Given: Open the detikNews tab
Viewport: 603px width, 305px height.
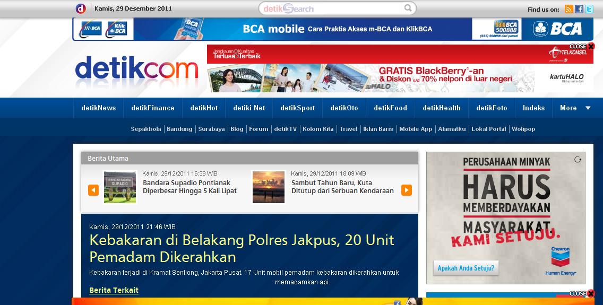Looking at the screenshot, I should [98, 108].
